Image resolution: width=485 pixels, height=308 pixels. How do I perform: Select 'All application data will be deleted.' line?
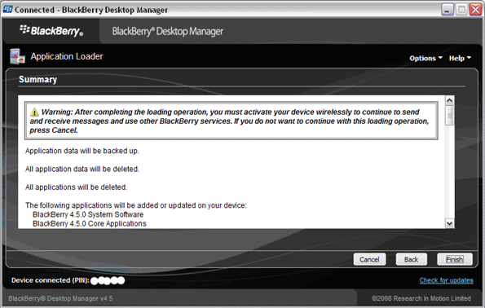[x=82, y=169]
